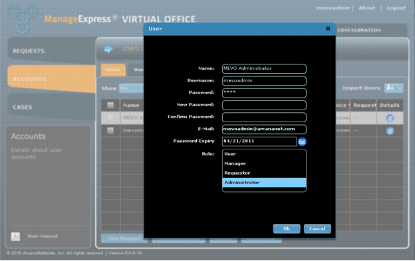
Task: Expand the Import Users dropdown arrow
Action: (x=400, y=88)
